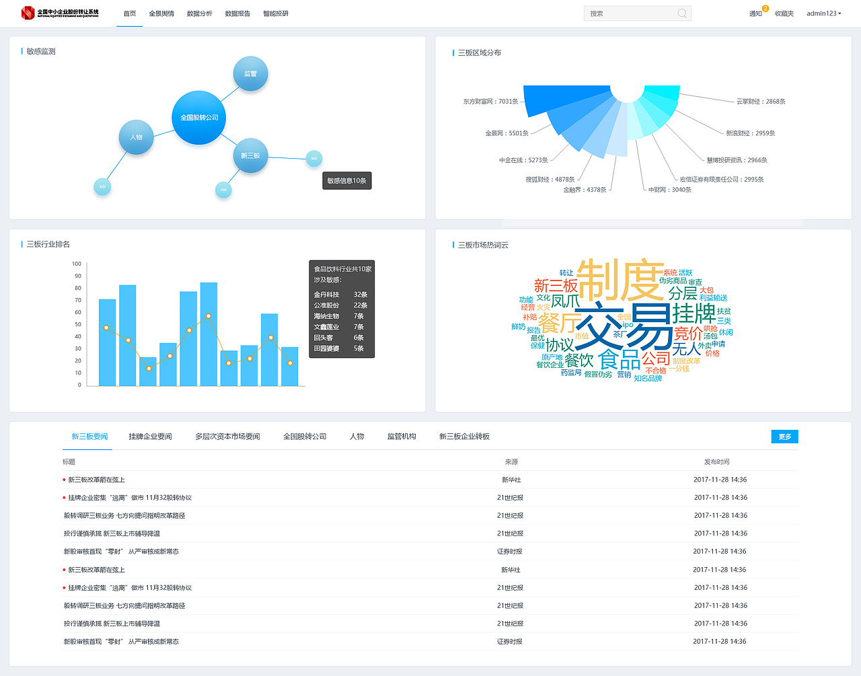Image resolution: width=861 pixels, height=676 pixels.
Task: Click the red system logo in header
Action: 28,13
